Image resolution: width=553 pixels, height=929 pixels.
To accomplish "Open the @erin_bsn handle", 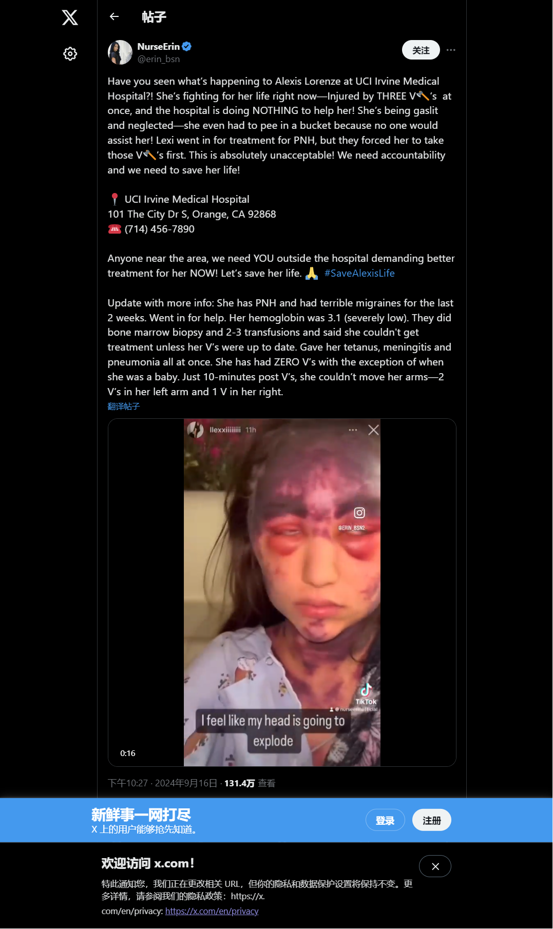I will click(159, 59).
